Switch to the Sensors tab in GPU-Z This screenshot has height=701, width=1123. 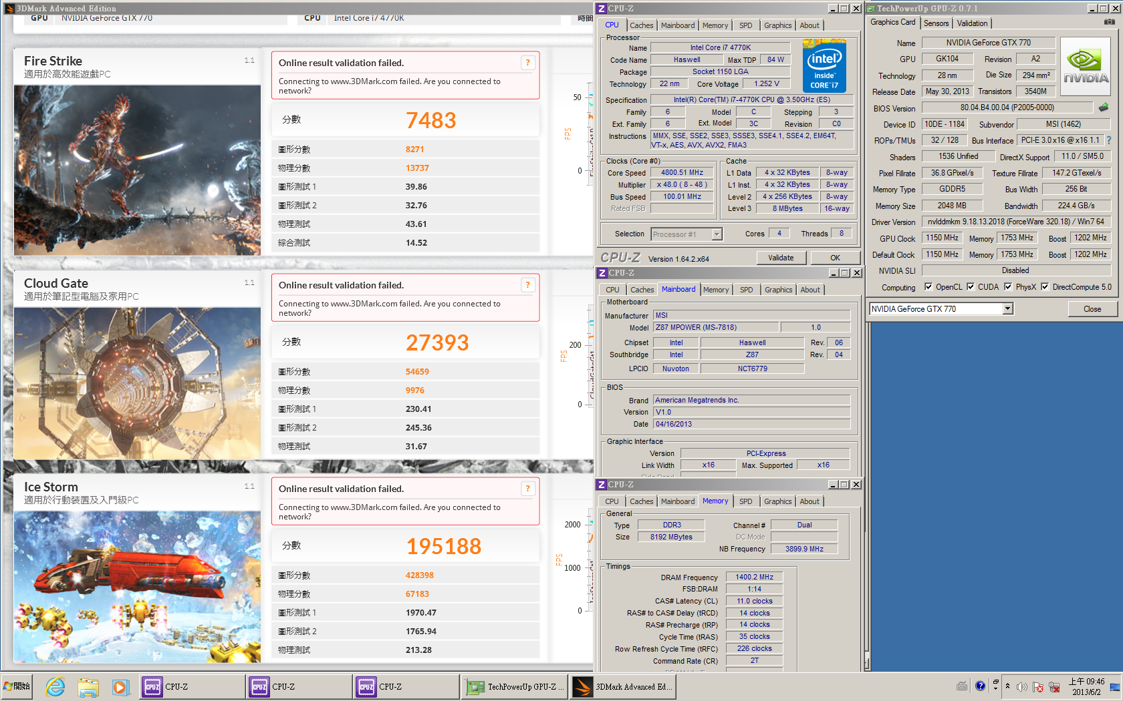[936, 23]
